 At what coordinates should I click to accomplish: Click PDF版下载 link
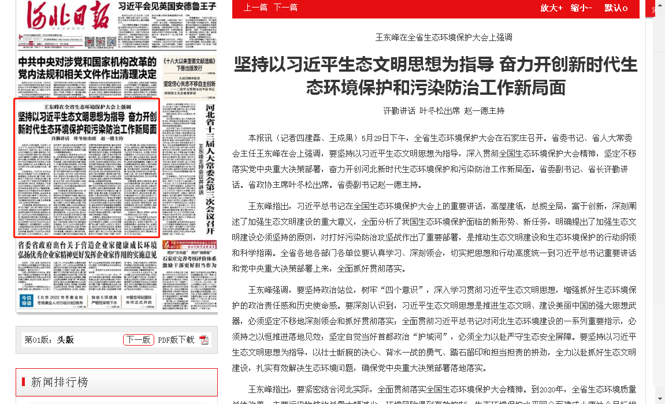(176, 340)
